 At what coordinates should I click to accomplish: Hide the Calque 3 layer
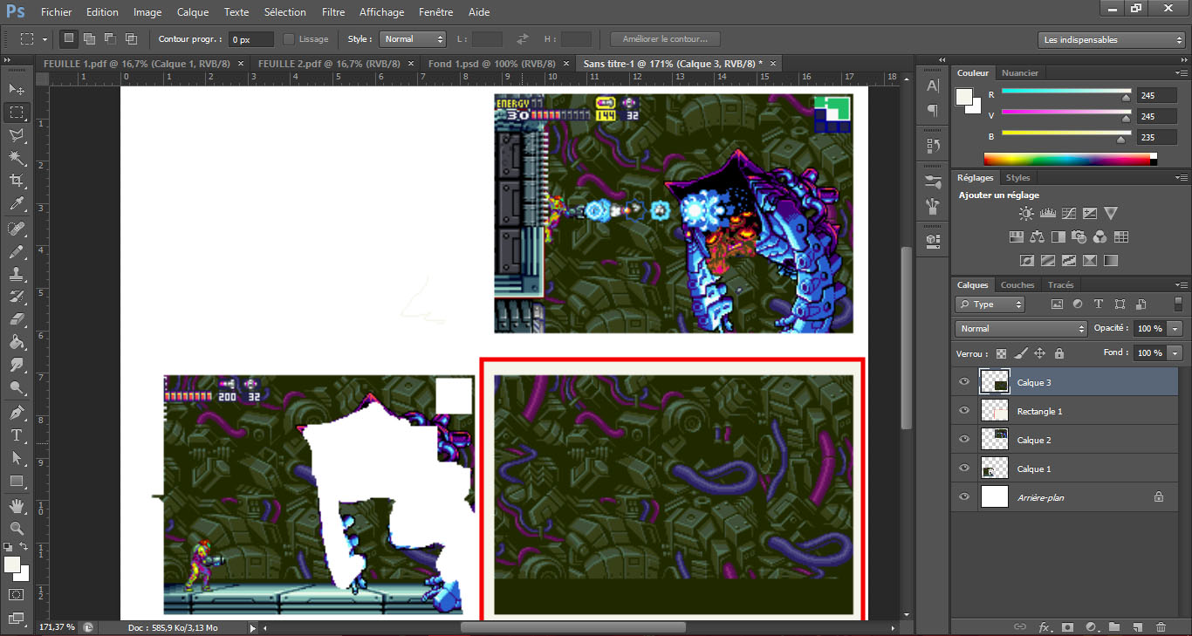click(964, 382)
